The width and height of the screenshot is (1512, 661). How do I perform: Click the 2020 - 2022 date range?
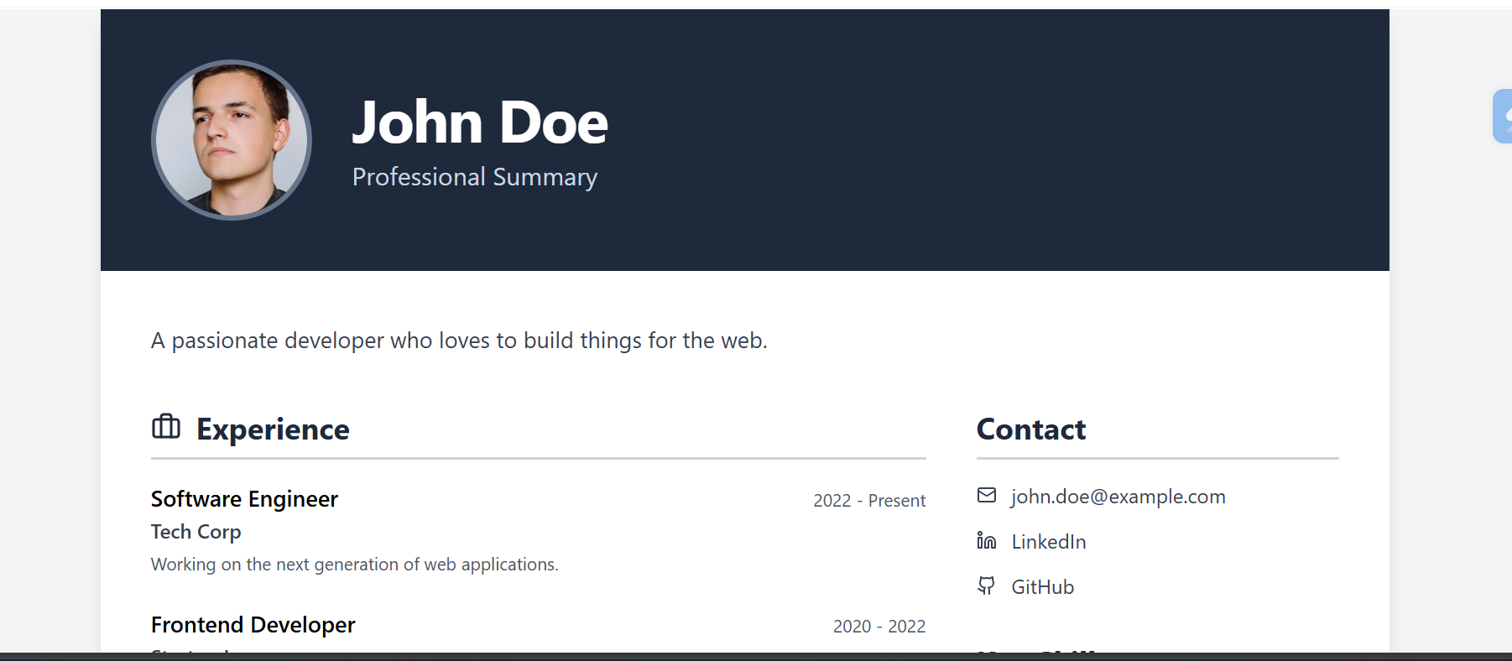pyautogui.click(x=879, y=627)
